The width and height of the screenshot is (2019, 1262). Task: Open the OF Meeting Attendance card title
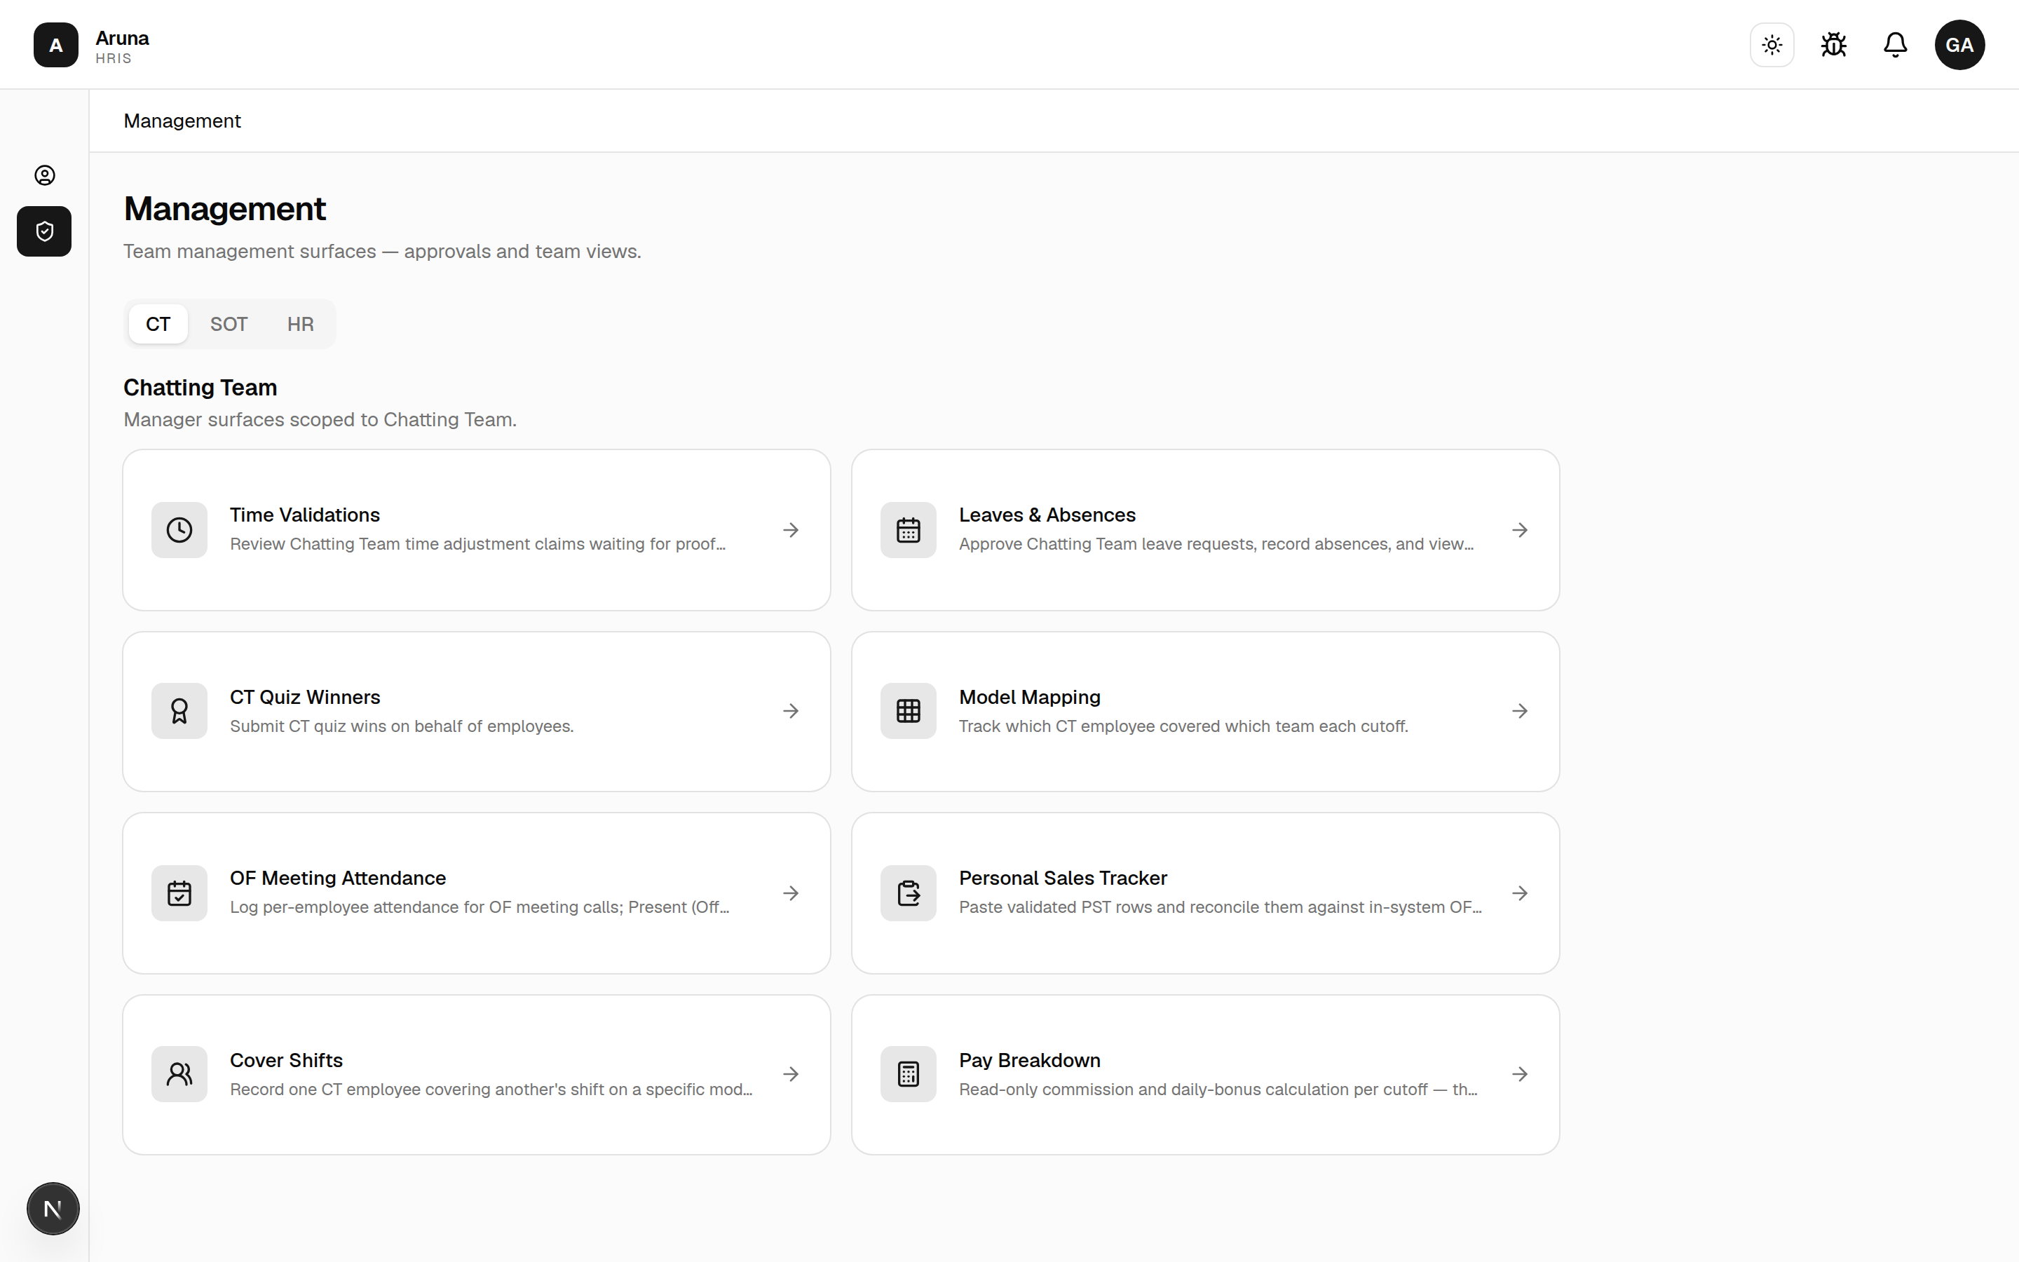coord(338,878)
